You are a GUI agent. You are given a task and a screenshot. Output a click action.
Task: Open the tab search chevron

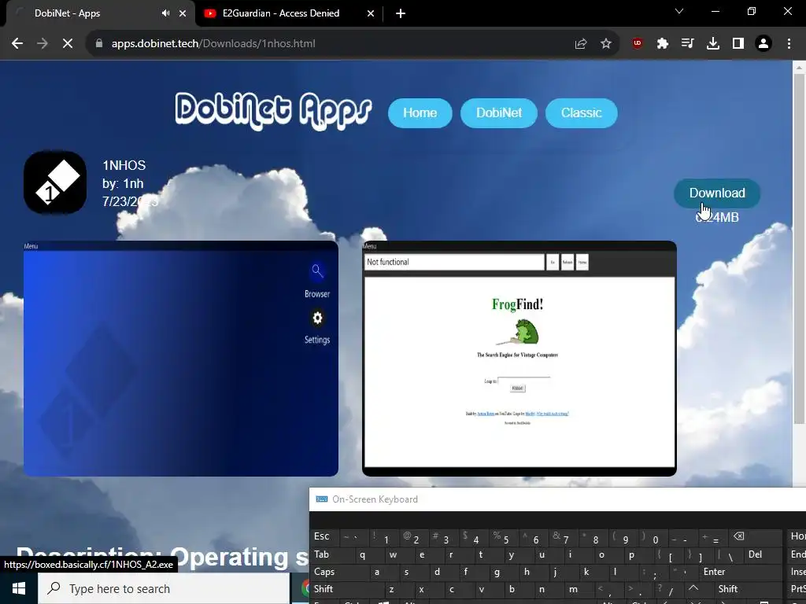click(679, 11)
